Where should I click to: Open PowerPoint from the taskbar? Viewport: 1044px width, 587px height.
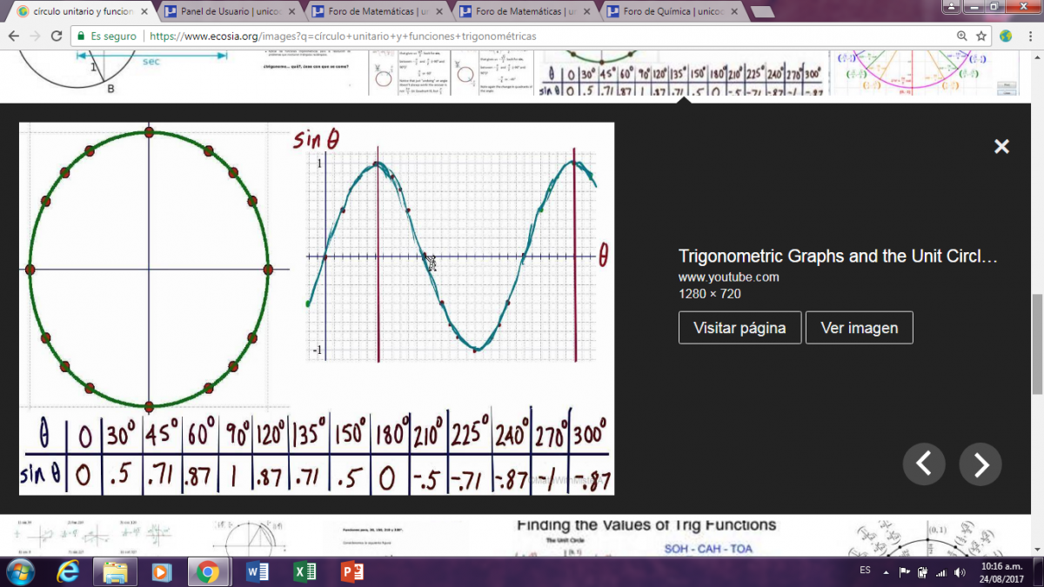point(351,571)
